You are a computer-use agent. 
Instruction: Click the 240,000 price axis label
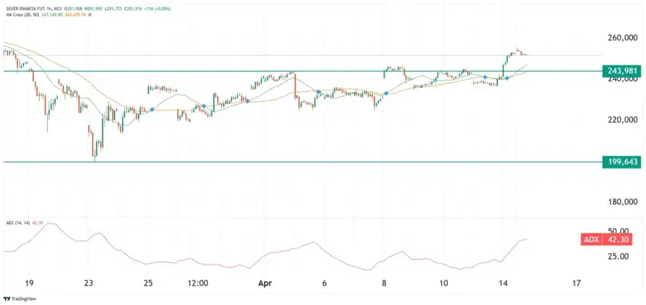pos(624,80)
